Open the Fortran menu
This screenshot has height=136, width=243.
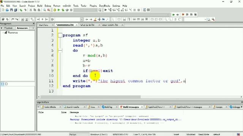click(x=57, y=6)
